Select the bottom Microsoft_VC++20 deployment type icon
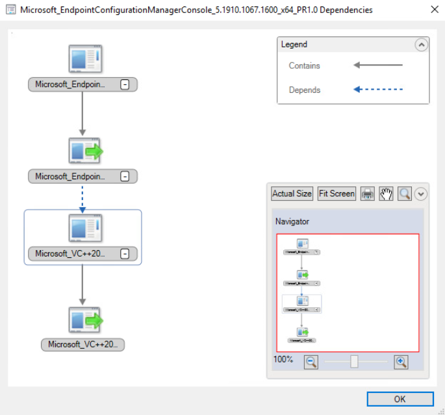Screen dimensions: 445x415 (x=86, y=320)
